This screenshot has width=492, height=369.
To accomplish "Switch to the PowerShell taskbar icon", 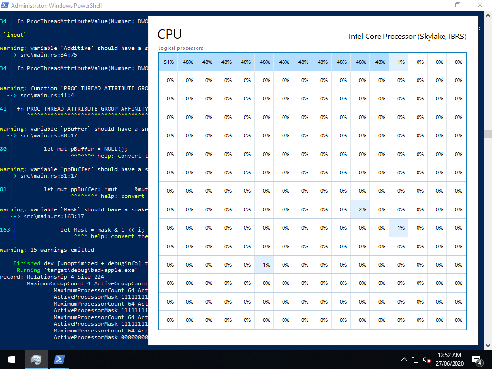I will (60, 359).
